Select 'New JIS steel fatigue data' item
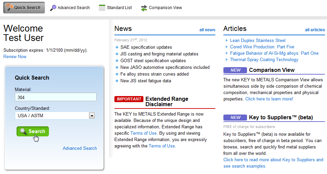Image resolution: width=327 pixels, height=174 pixels. [x=146, y=81]
